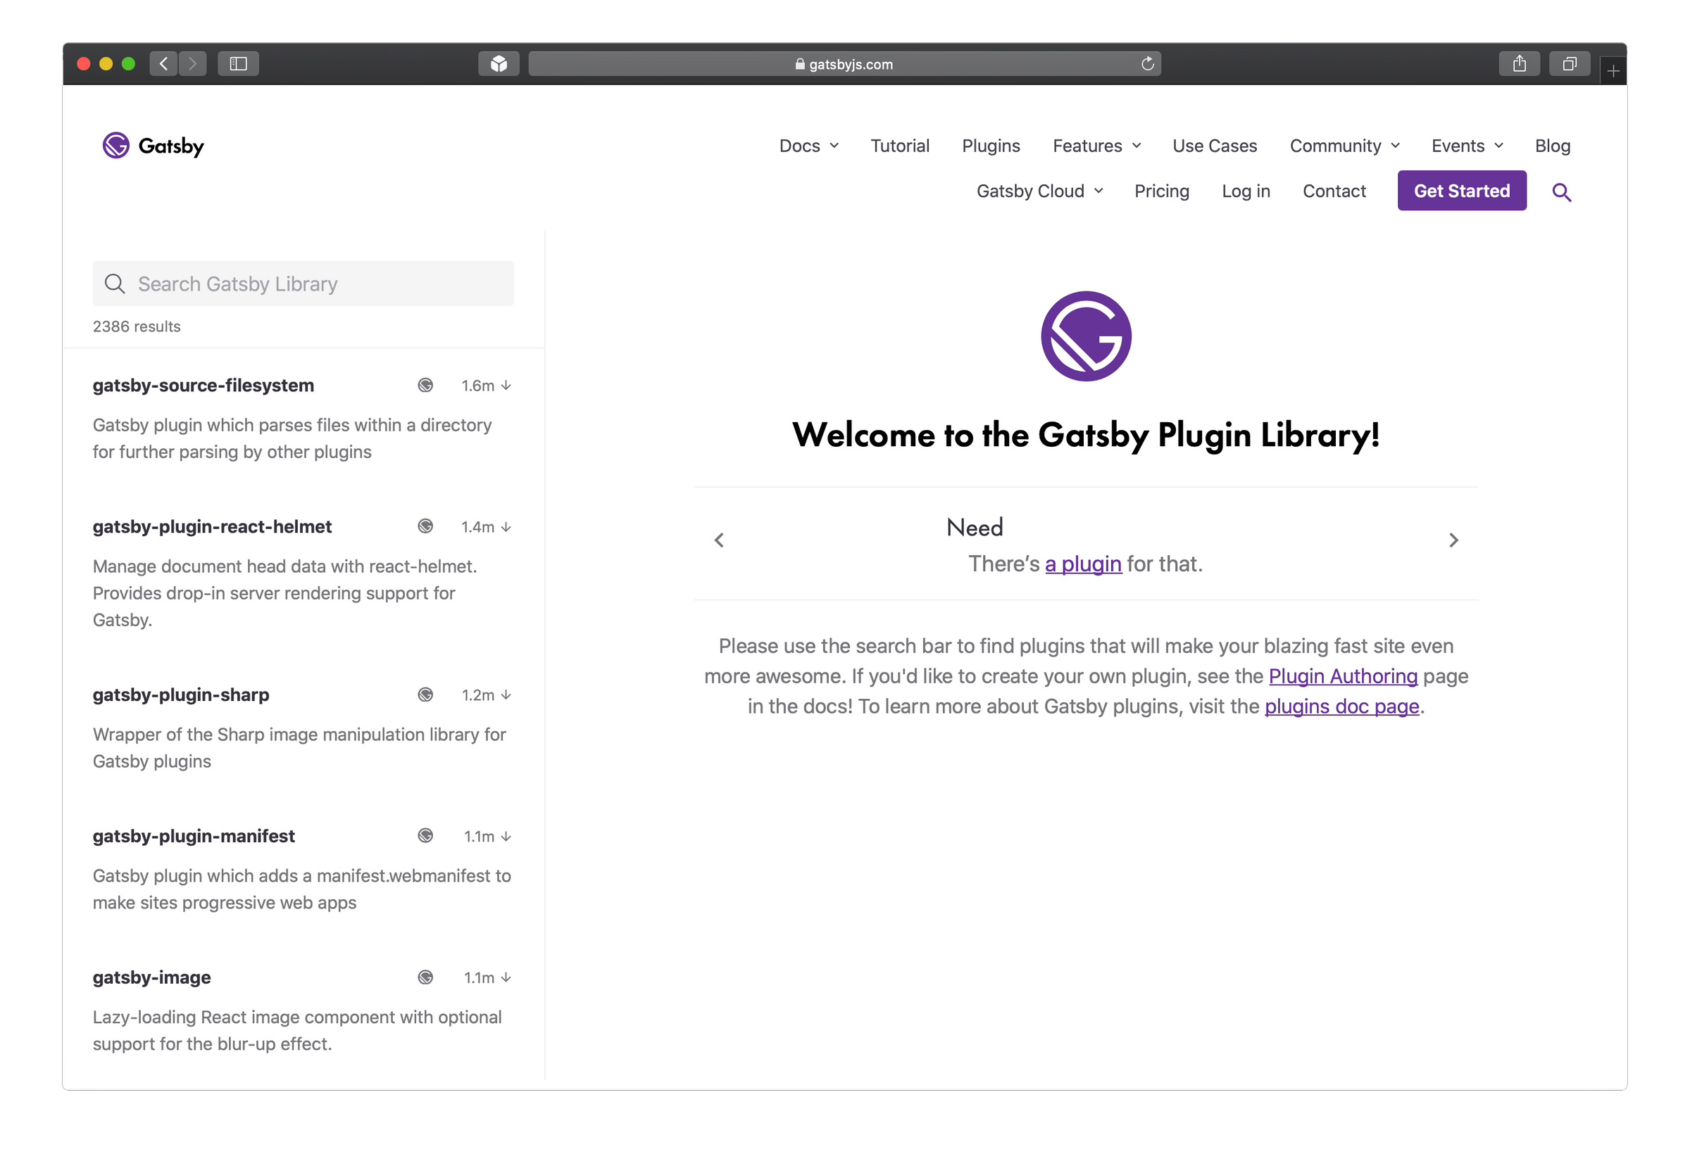This screenshot has height=1173, width=1690.
Task: Focus the Search Gatsby Library field
Action: [x=303, y=284]
